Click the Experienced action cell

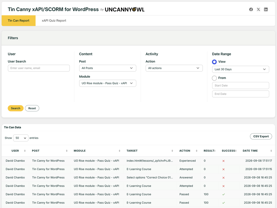pos(187,161)
